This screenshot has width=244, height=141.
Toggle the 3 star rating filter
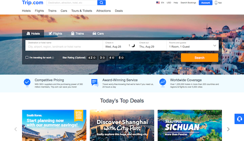point(102,58)
